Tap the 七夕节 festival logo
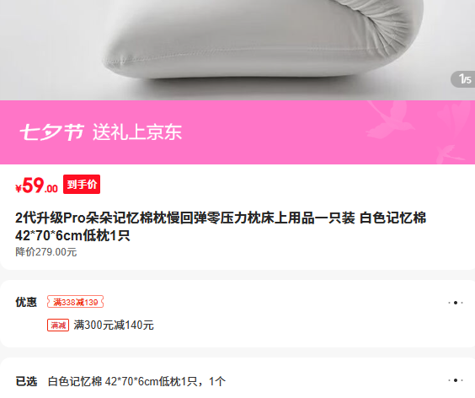Screen dimensions: 475x398 point(52,132)
